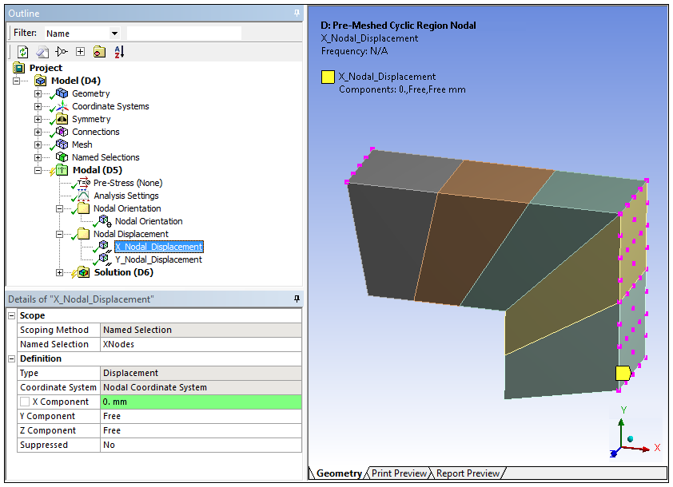
Task: Click the Symmetry icon in the outline
Action: click(x=62, y=119)
